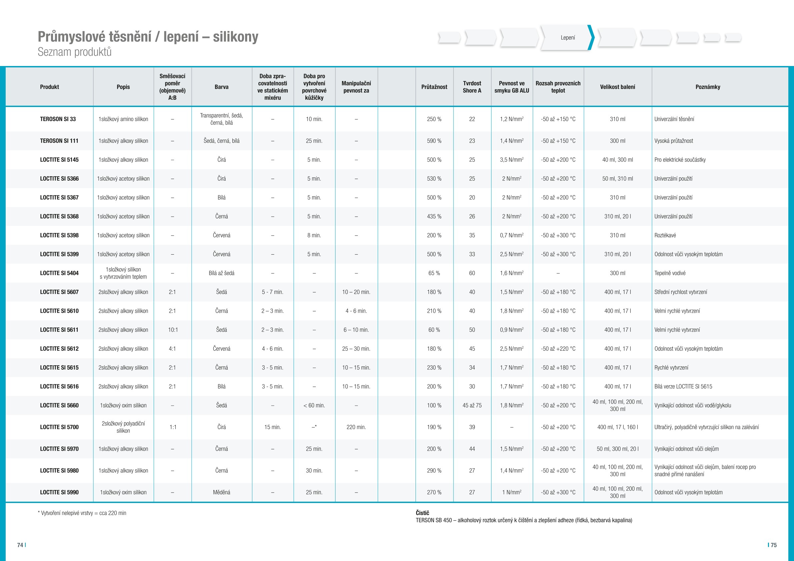This screenshot has height=561, width=794.
Task: Click skin time < 60 min.
Action: (x=314, y=405)
